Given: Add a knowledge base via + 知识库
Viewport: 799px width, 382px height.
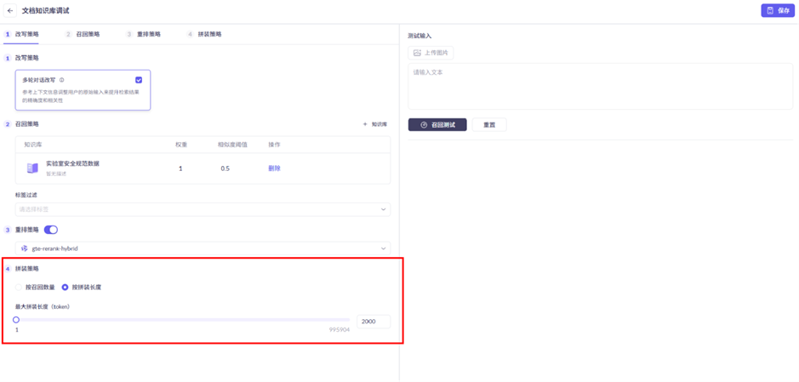Looking at the screenshot, I should [x=375, y=123].
